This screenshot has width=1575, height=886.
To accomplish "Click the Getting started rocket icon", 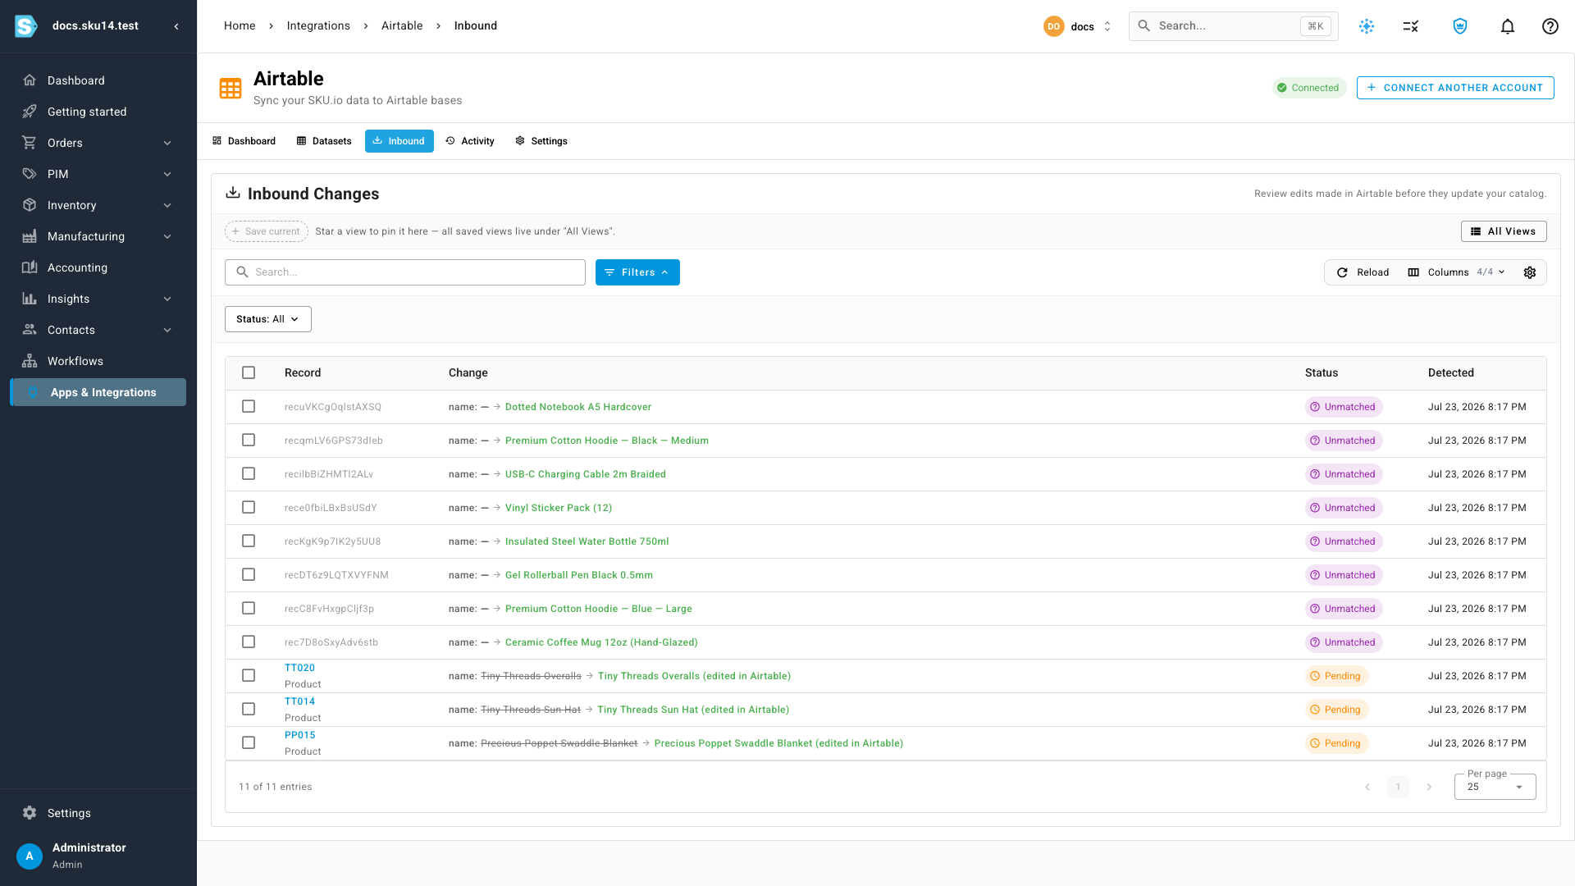I will (30, 112).
